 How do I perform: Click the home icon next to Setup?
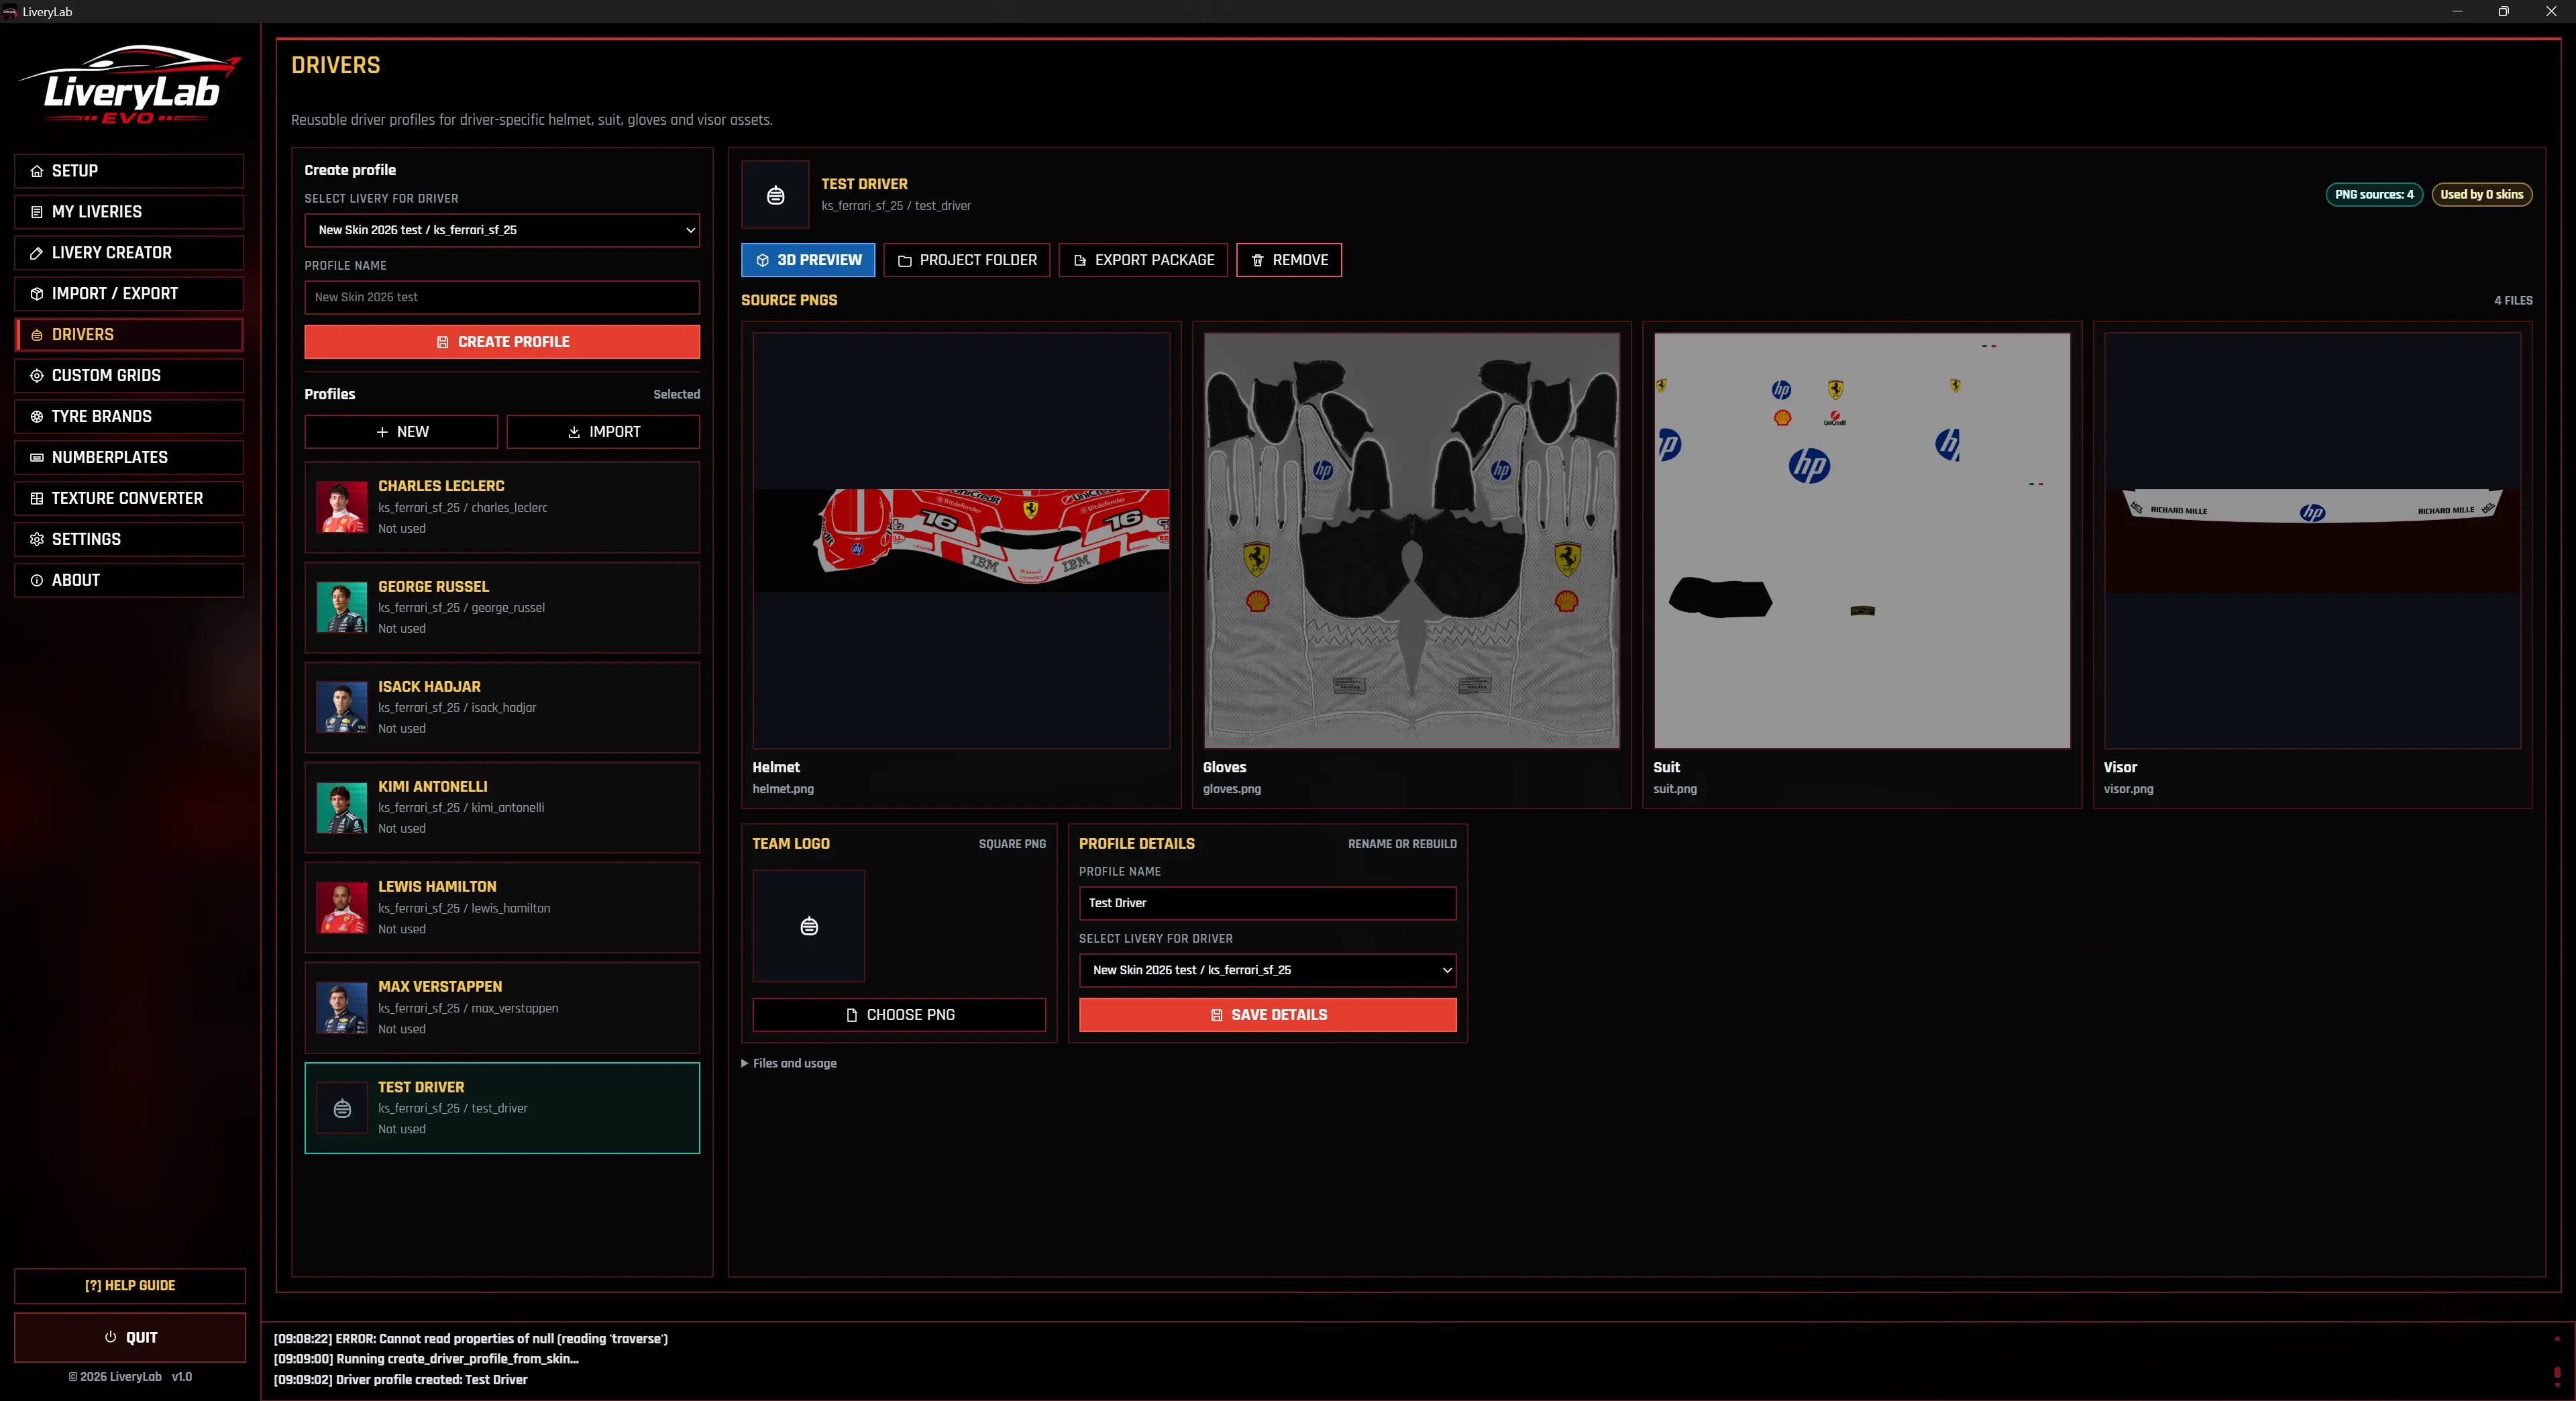pos(37,171)
